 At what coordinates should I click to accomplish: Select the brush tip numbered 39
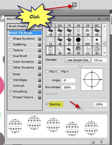tap(87, 32)
